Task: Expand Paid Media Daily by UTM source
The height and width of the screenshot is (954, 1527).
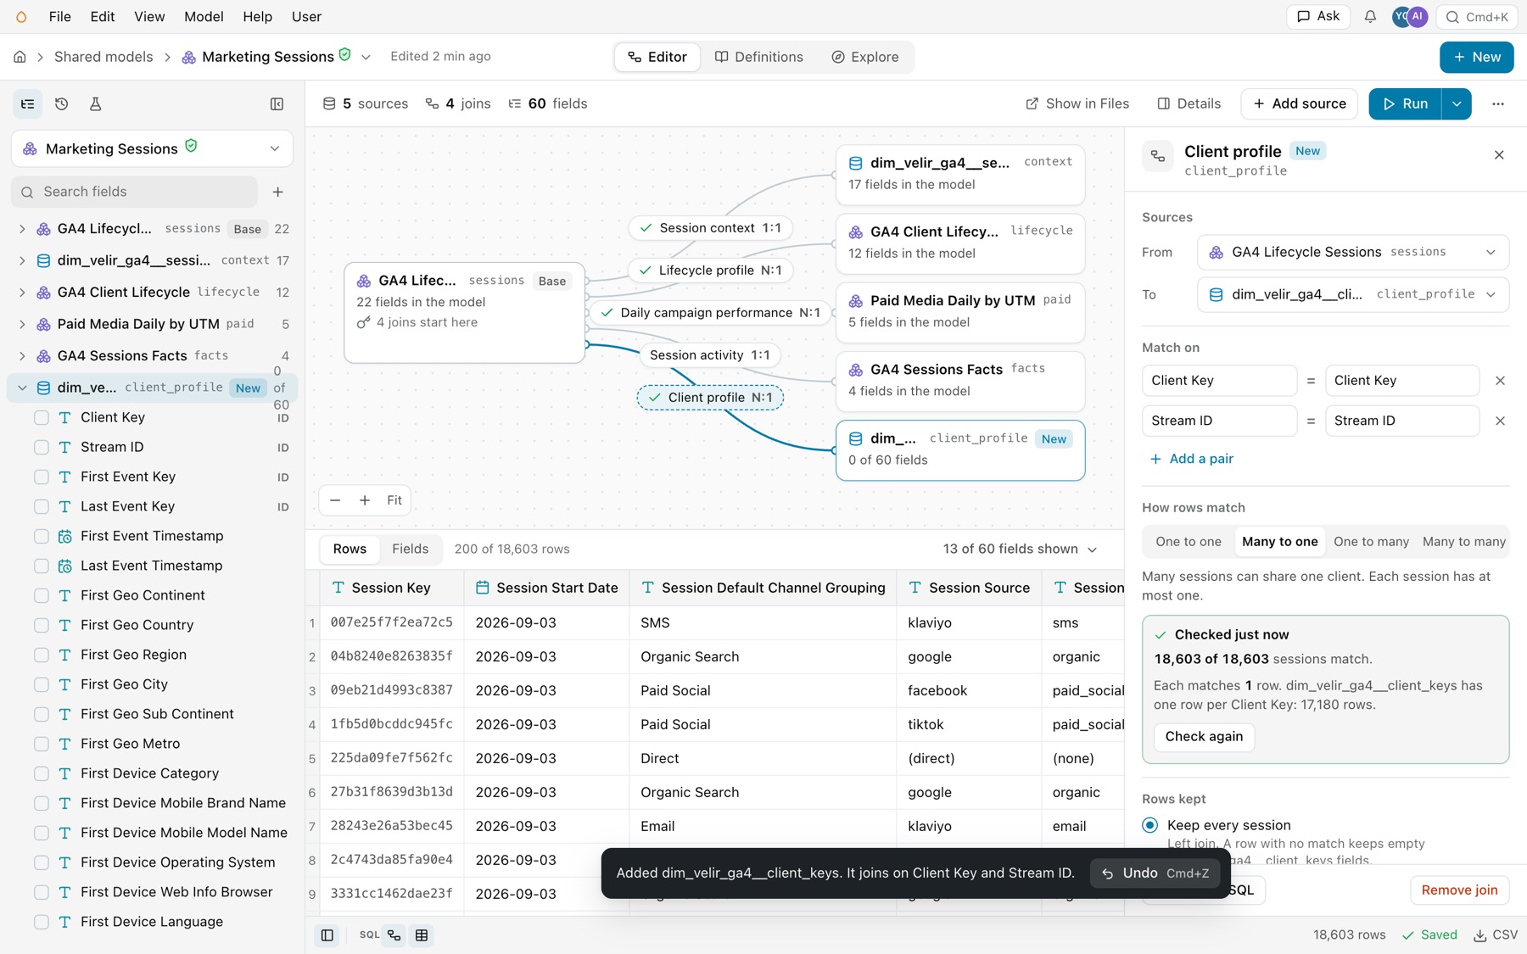Action: point(22,324)
